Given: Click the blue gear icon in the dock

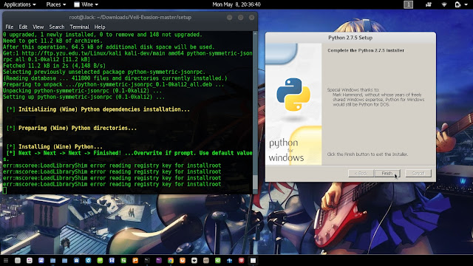Looking at the screenshot, I should coord(88,260).
